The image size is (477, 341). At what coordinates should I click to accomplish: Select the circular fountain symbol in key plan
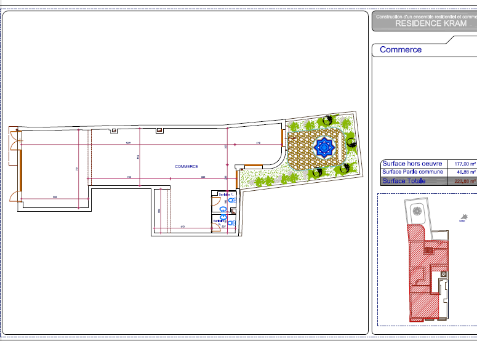point(418,211)
